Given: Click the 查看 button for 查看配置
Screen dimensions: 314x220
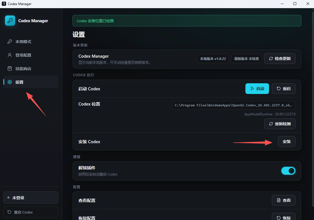Looking at the screenshot, I should click(284, 200).
